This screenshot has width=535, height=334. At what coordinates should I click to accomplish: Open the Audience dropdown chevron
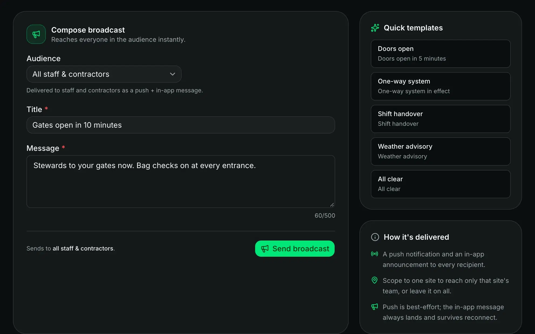click(x=173, y=74)
